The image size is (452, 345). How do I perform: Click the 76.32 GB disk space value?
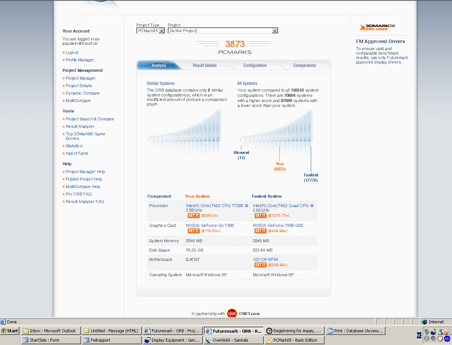195,250
